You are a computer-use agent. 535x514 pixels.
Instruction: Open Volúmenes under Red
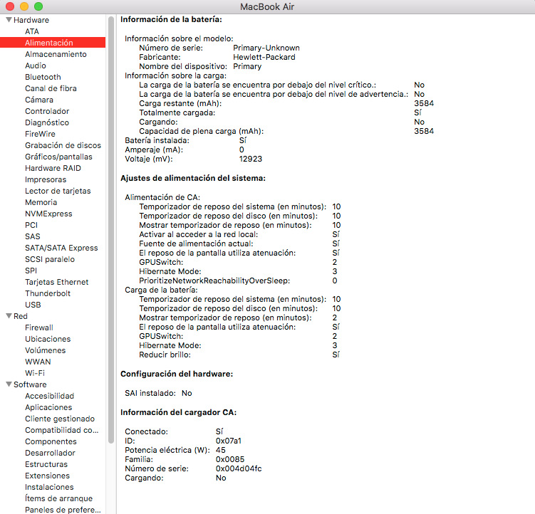46,350
